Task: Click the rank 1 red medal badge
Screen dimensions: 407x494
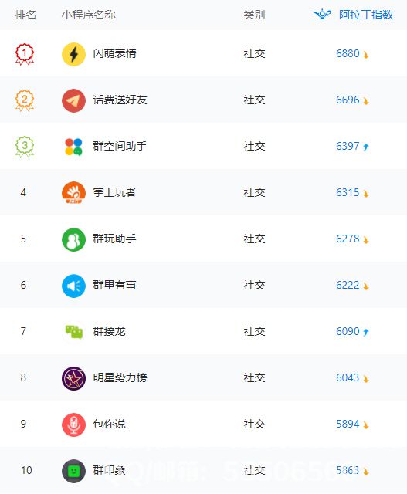Action: [x=25, y=54]
